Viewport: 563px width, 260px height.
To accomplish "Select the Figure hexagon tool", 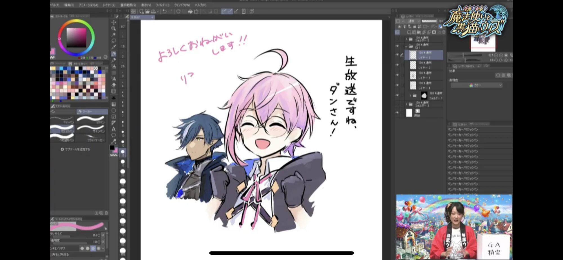I will coord(114,110).
